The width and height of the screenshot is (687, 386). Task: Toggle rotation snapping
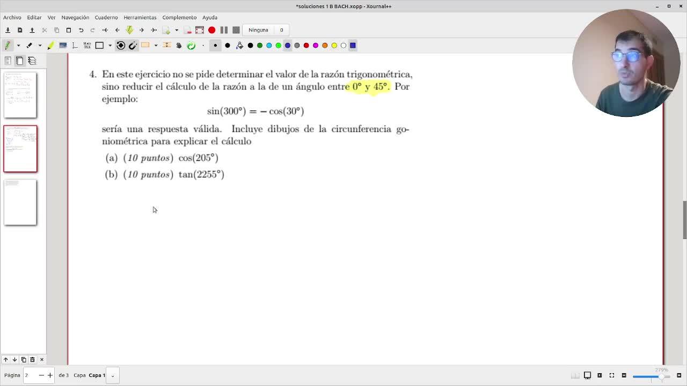pos(121,46)
